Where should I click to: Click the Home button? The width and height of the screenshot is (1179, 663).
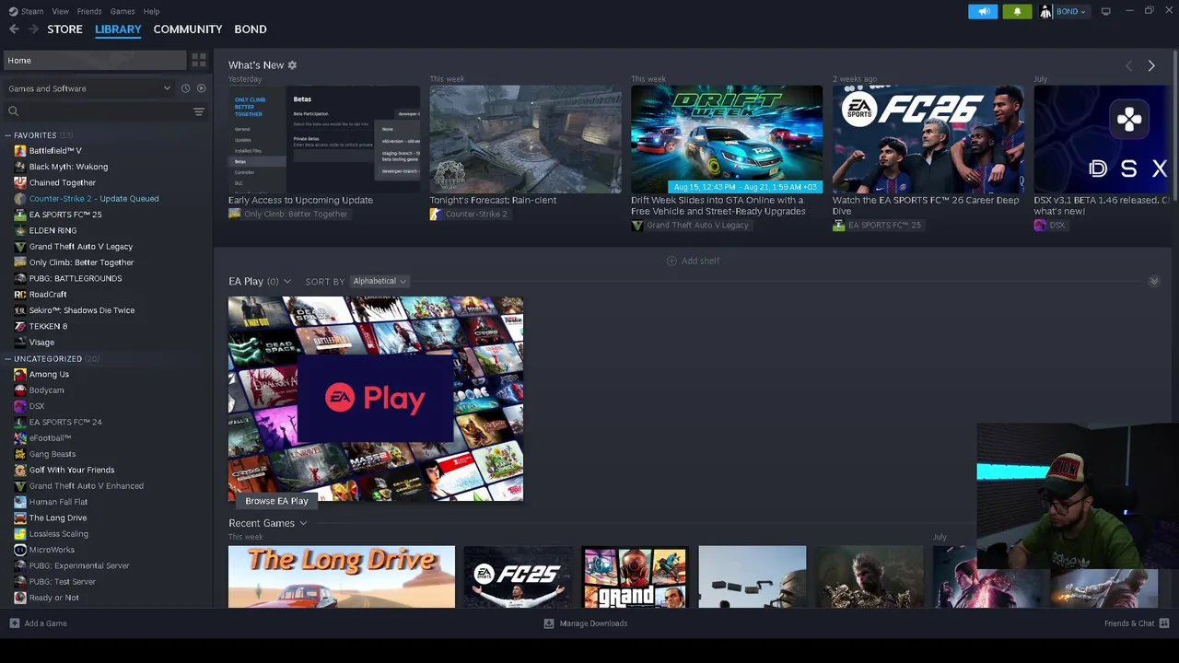tap(95, 61)
